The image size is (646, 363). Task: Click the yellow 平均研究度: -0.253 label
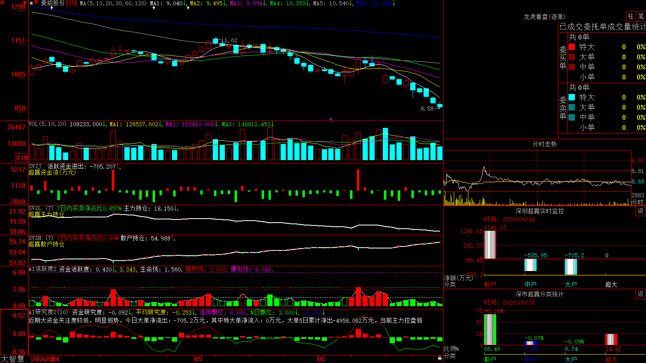pyautogui.click(x=164, y=312)
